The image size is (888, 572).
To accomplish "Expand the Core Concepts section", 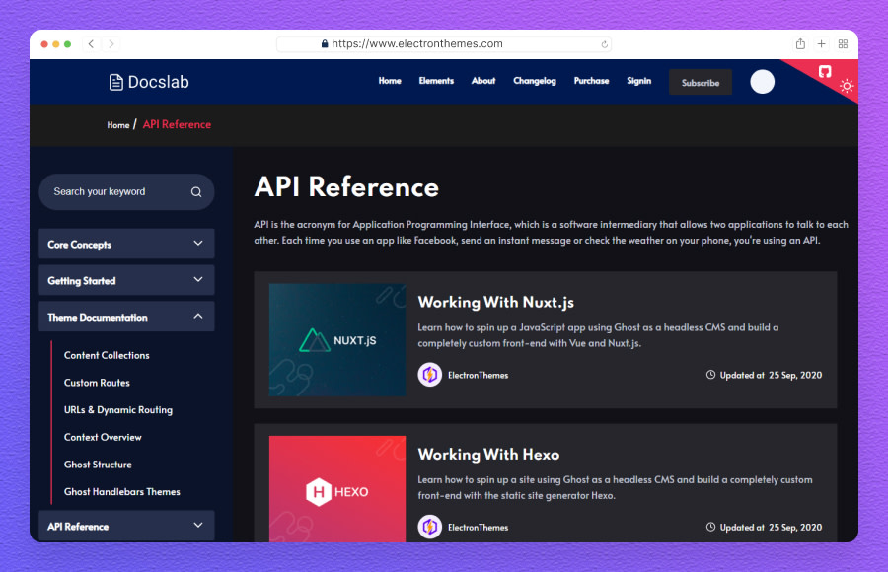I will [126, 245].
